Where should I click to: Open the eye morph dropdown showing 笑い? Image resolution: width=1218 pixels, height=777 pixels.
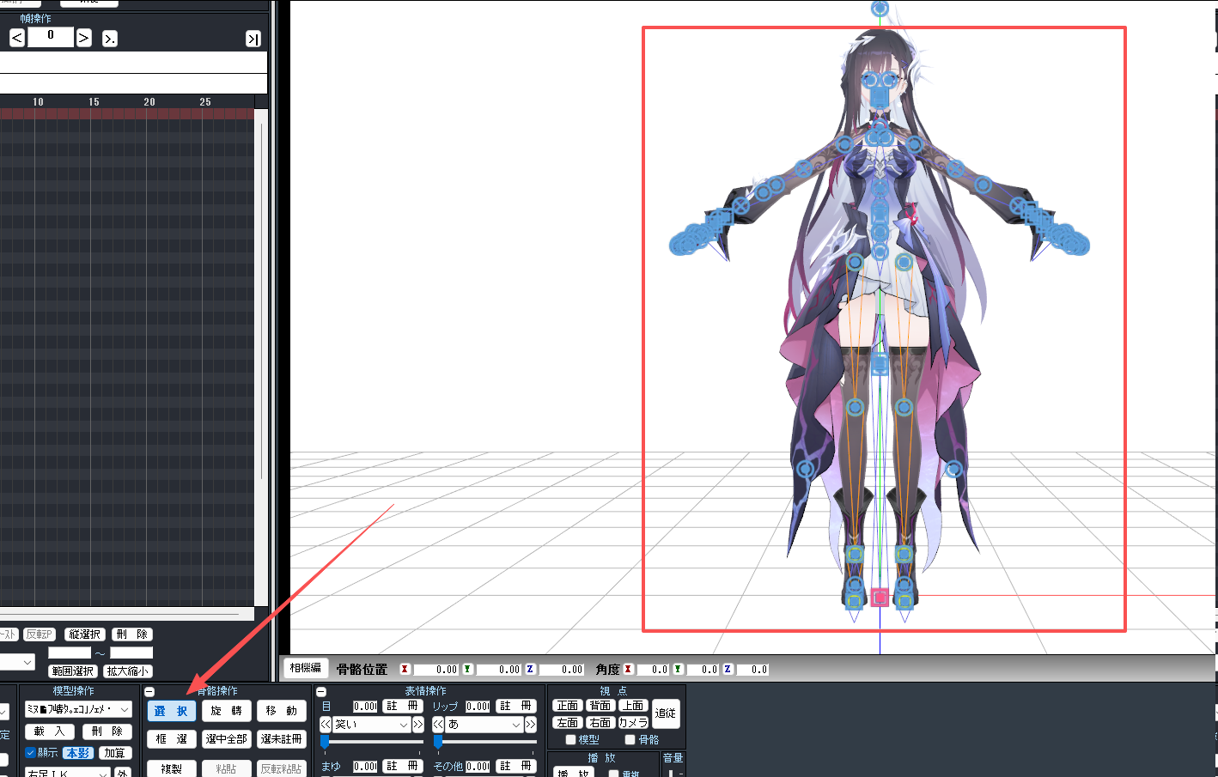click(x=372, y=725)
